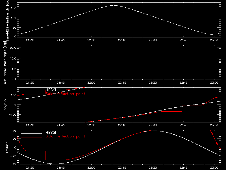This screenshot has width=226, height=170.
Task: Click the -100 tick on Longitude plot
Action: coord(12,114)
